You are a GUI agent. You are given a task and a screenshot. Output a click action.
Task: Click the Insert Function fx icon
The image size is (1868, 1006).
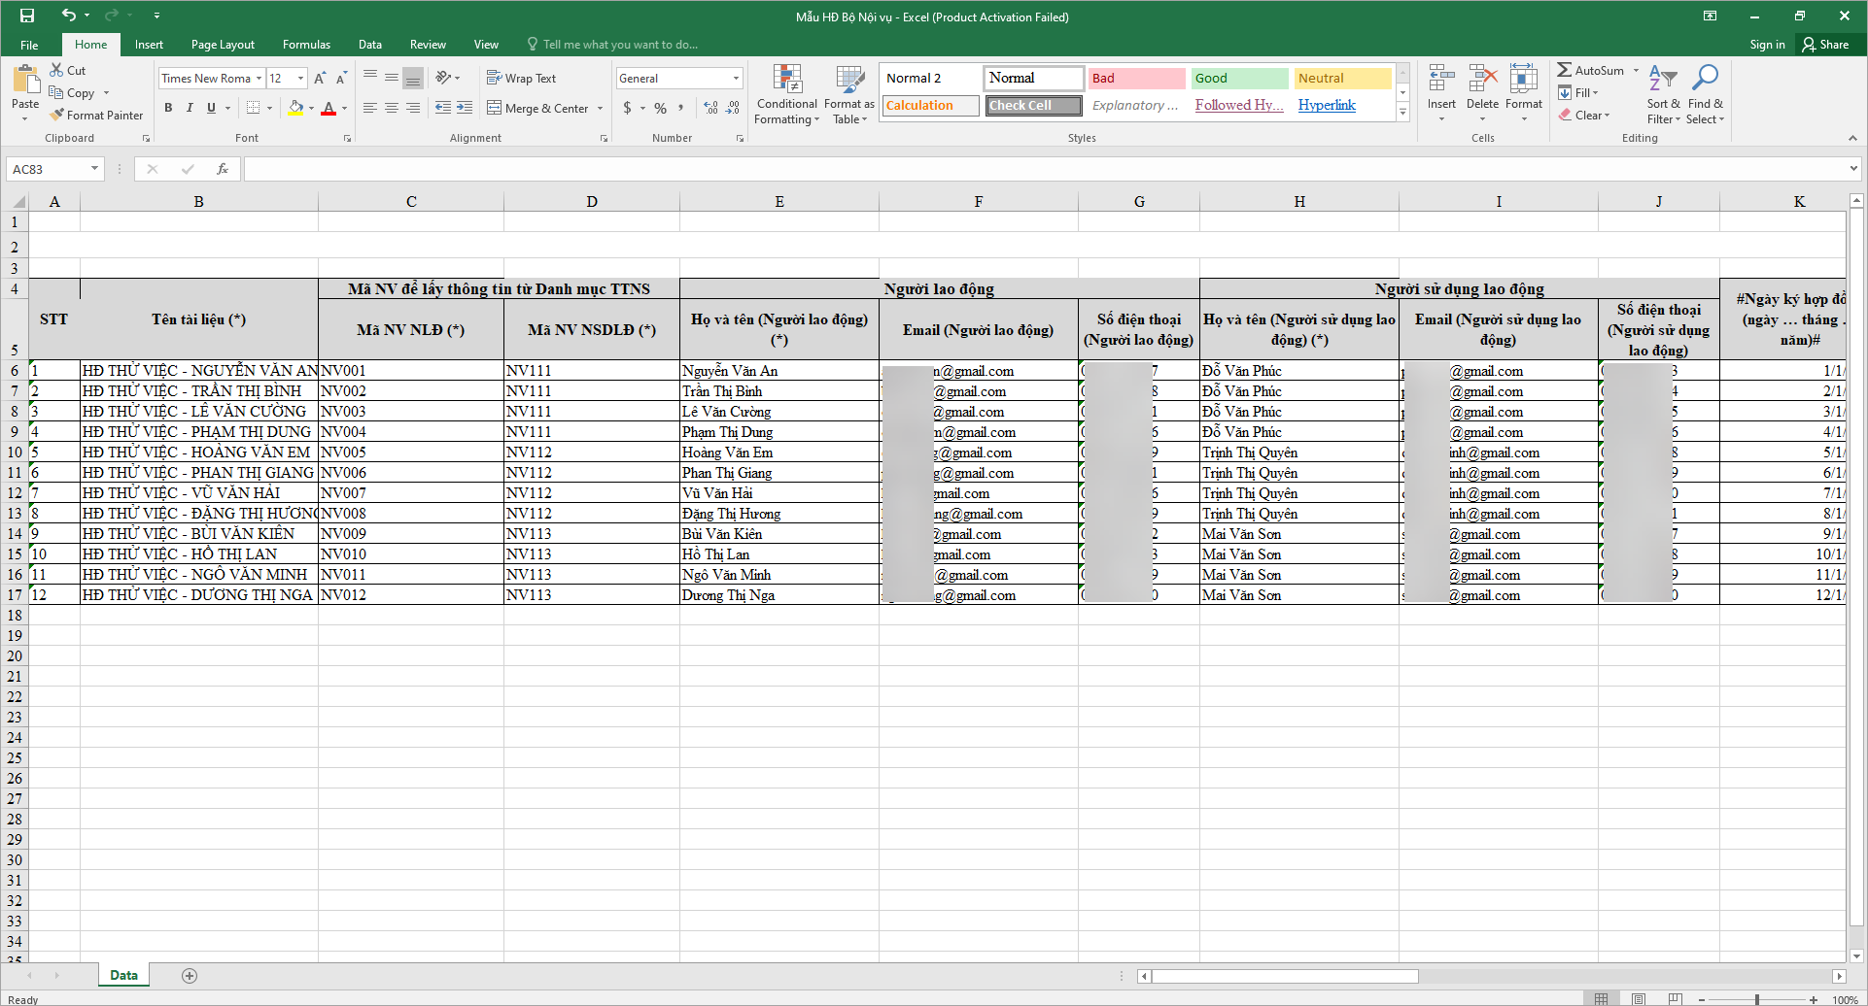[x=223, y=169]
